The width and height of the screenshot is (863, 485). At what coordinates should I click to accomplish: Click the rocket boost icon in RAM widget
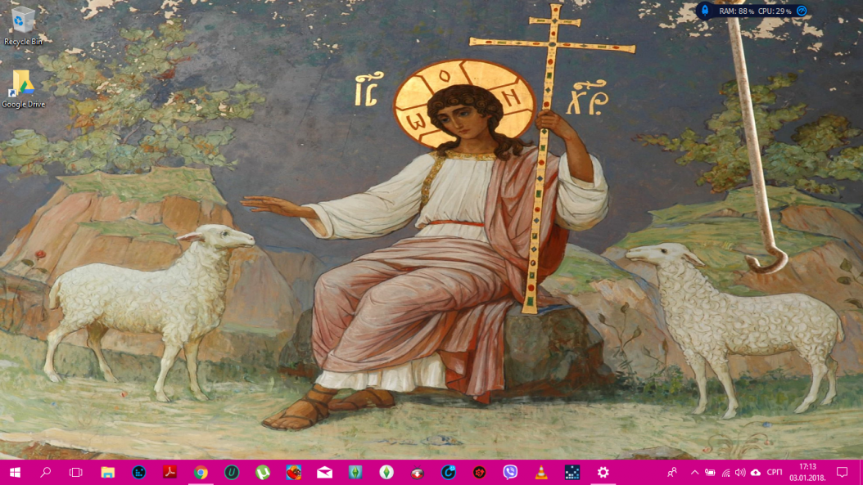[705, 11]
